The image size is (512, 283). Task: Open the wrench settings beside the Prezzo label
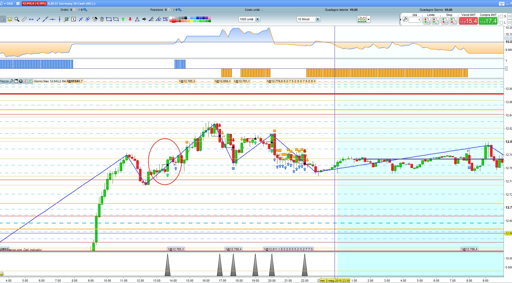point(11,81)
